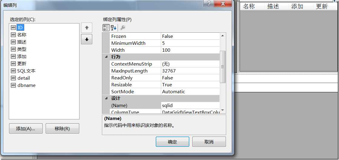Select the 更新 column entry
339x160 pixels.
click(22, 63)
